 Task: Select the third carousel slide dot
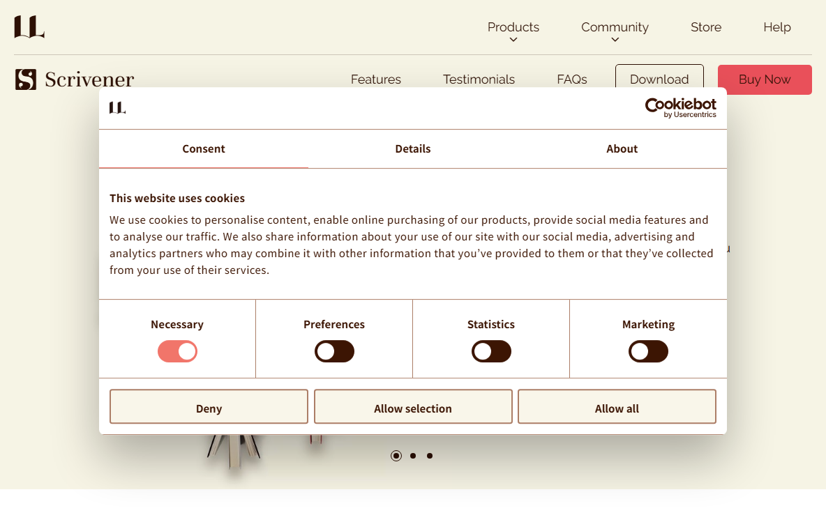coord(430,456)
